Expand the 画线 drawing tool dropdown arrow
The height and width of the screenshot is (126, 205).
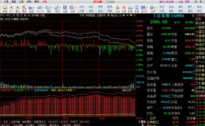[60, 8]
